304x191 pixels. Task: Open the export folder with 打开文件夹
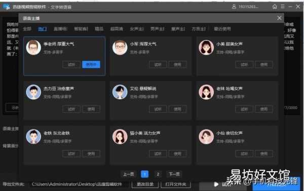tap(176, 184)
